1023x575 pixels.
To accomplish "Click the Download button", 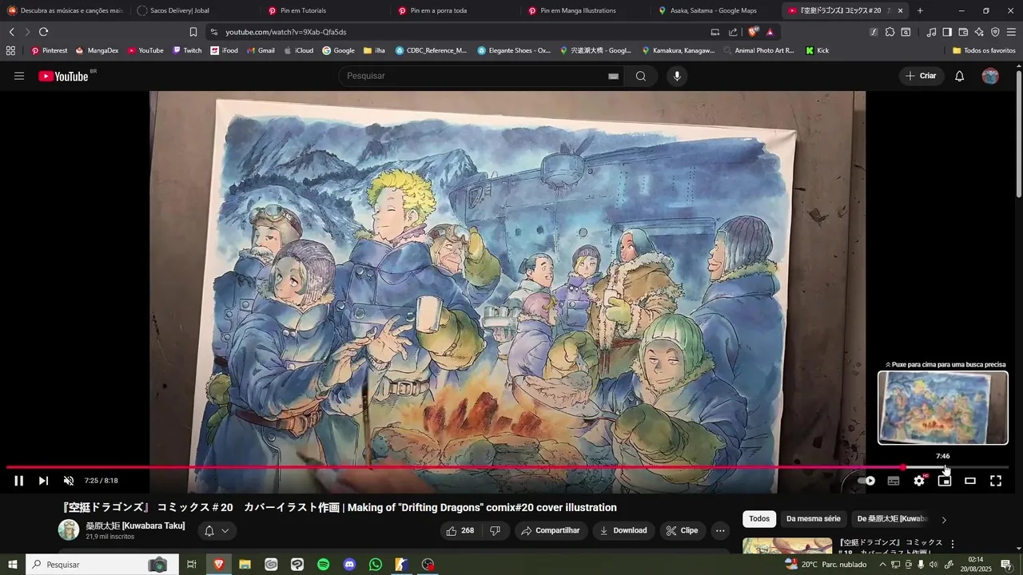I will pyautogui.click(x=624, y=530).
